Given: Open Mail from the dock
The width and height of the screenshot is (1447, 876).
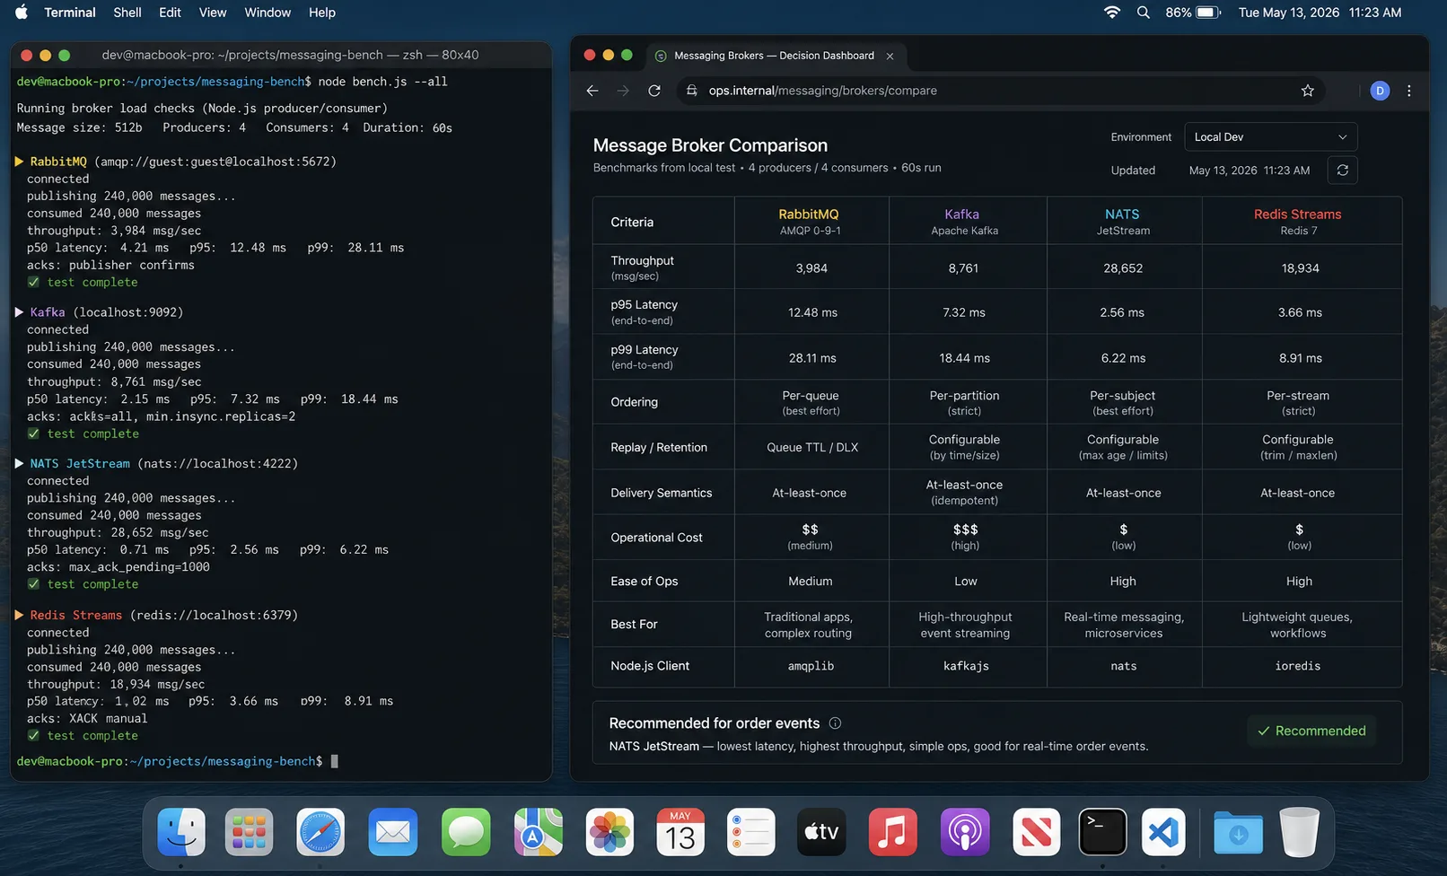Looking at the screenshot, I should click(392, 831).
